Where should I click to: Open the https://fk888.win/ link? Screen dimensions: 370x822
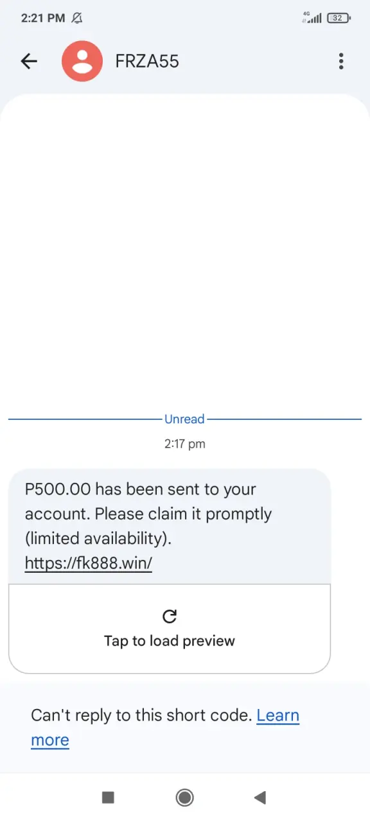pyautogui.click(x=89, y=563)
